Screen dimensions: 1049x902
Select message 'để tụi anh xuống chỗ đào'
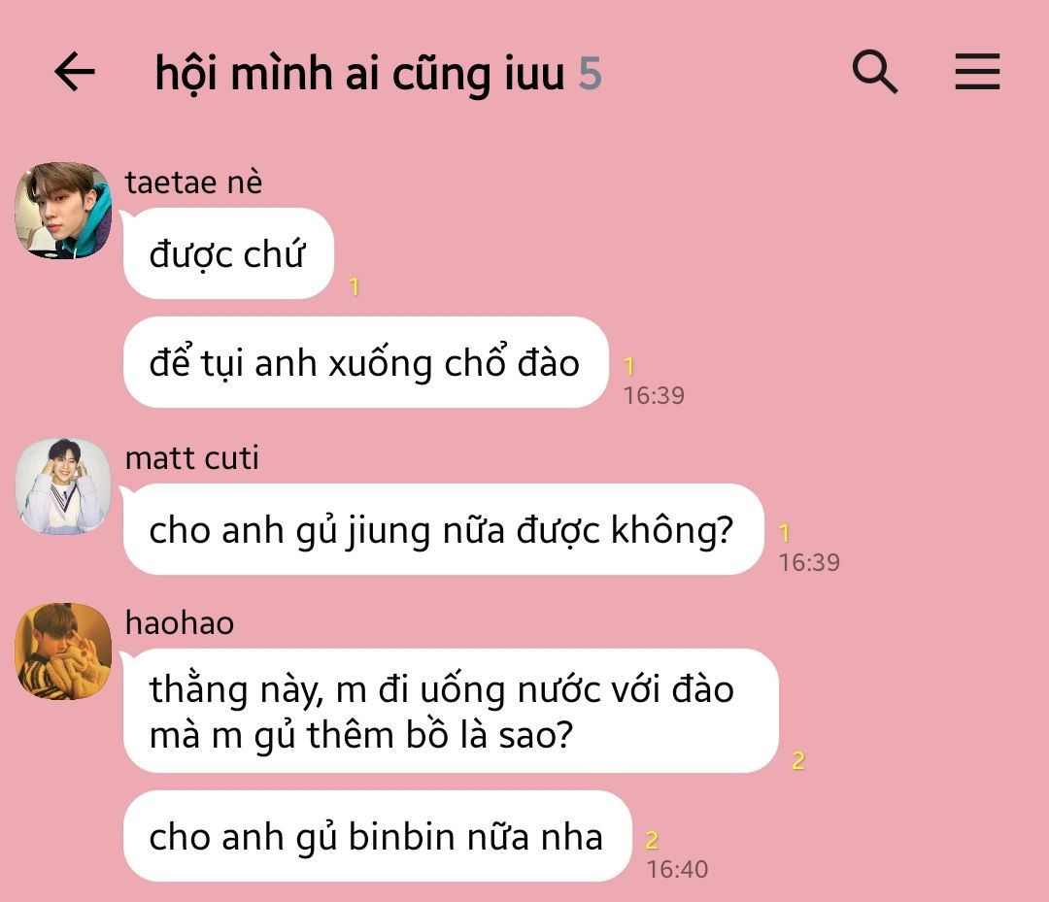coord(366,362)
